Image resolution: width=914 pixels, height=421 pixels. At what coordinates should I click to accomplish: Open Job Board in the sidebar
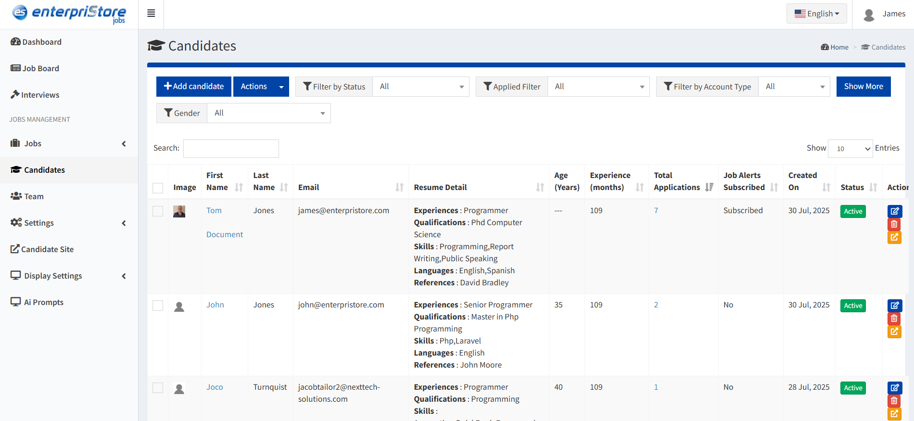coord(40,68)
